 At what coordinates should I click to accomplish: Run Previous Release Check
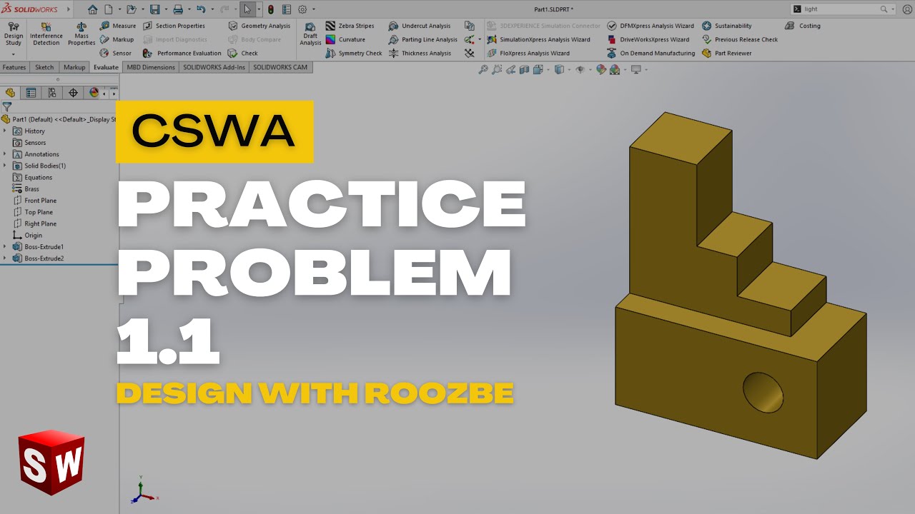(x=740, y=39)
